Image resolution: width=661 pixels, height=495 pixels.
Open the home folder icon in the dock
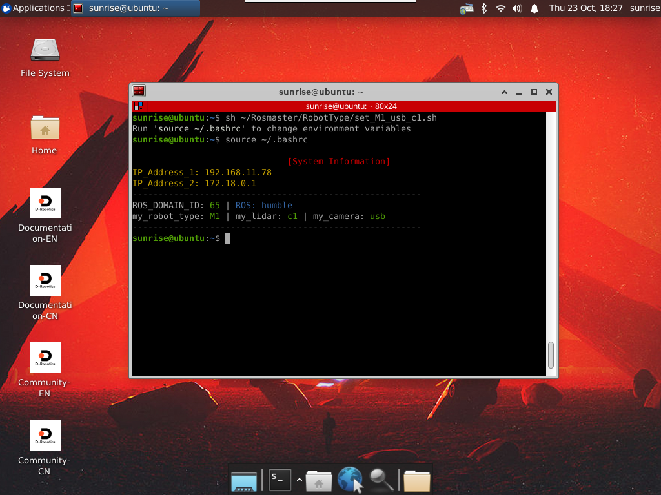(319, 480)
